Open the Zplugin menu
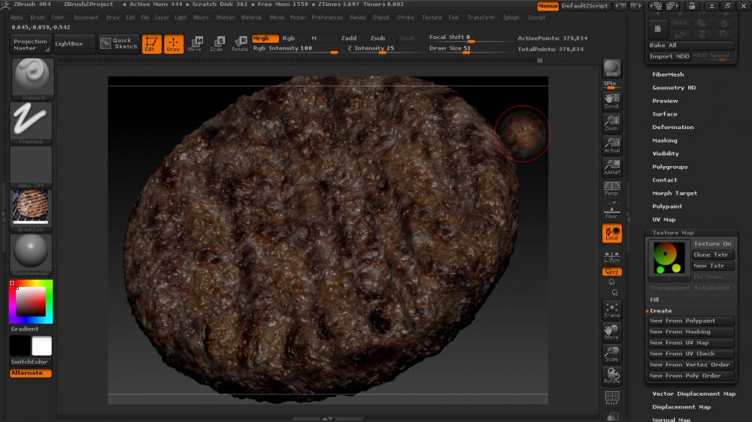Image resolution: width=752 pixels, height=422 pixels. pos(511,17)
